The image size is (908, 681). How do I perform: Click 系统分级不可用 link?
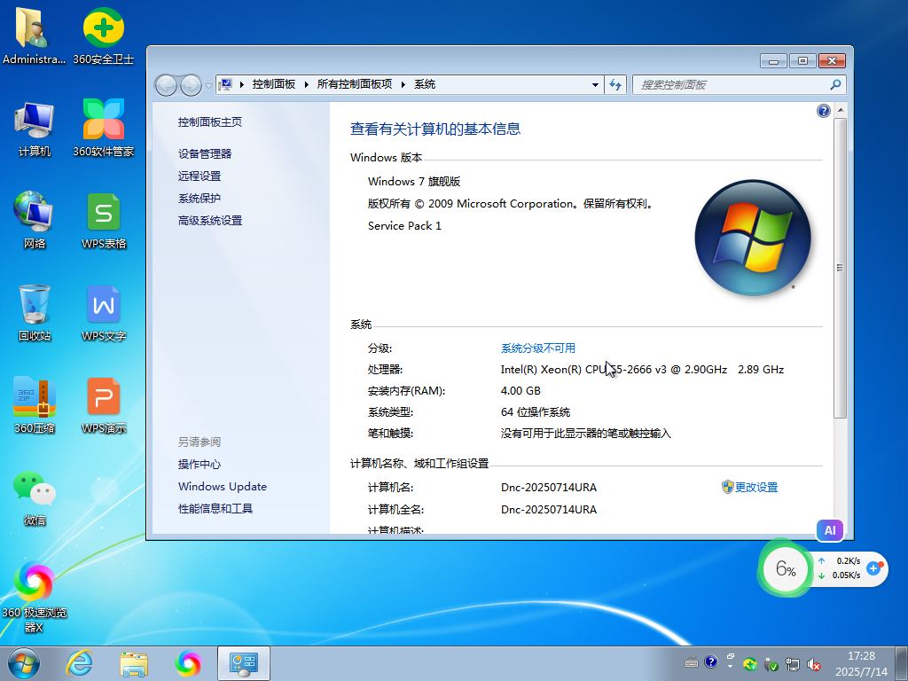click(538, 348)
